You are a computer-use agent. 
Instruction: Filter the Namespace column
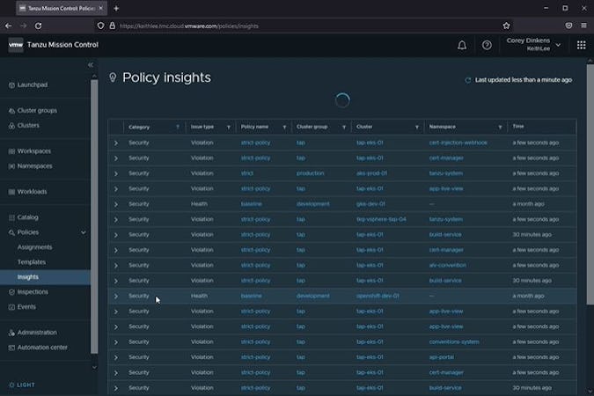click(500, 127)
